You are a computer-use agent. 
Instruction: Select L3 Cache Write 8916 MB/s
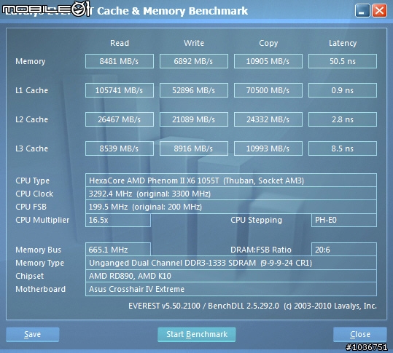click(194, 148)
